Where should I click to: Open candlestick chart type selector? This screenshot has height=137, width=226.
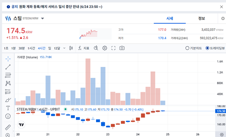(71, 48)
